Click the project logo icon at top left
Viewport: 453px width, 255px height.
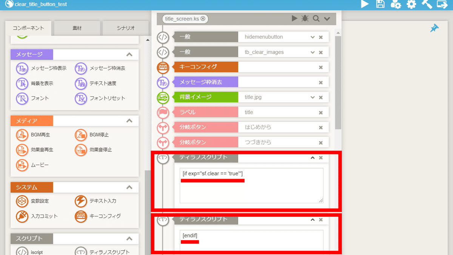tap(9, 4)
